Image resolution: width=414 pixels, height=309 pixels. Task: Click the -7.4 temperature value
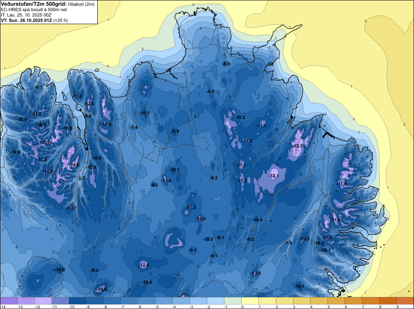[134, 127]
